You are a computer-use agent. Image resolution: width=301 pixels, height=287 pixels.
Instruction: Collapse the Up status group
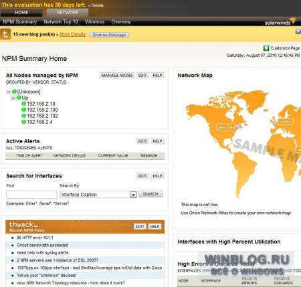tap(13, 98)
